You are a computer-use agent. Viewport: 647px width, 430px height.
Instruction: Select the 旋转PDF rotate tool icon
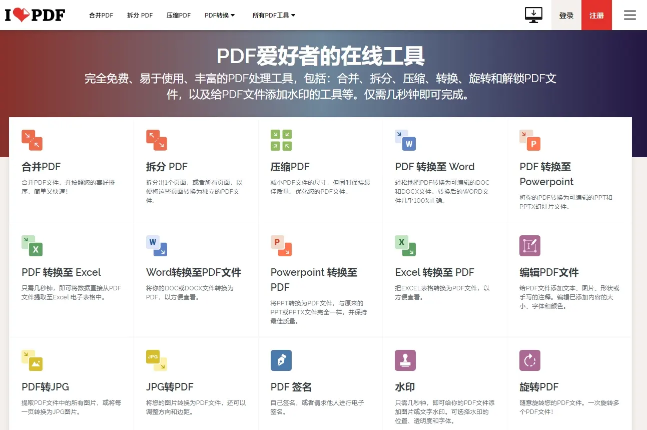[530, 360]
